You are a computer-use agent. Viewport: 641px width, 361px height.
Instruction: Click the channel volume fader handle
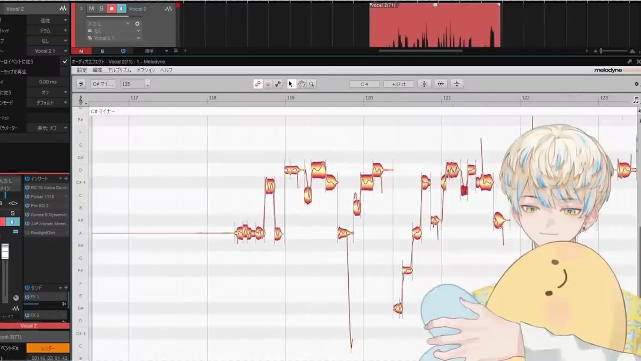5,252
